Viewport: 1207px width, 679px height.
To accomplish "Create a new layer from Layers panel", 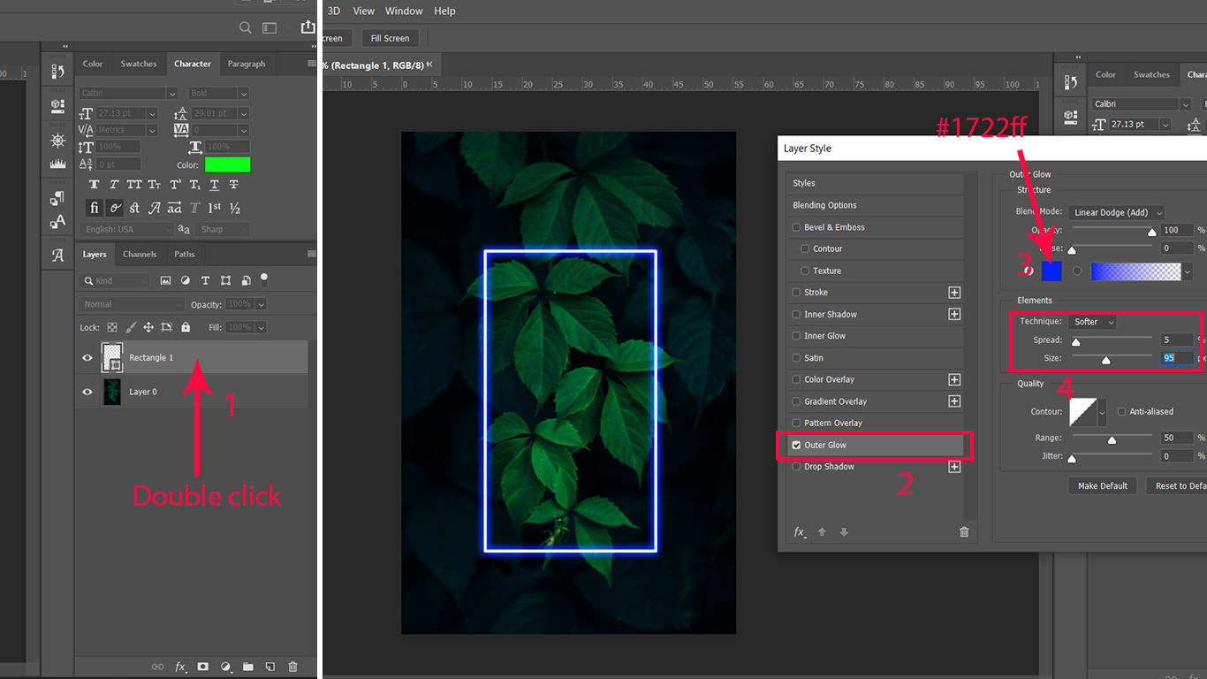I will 270,667.
